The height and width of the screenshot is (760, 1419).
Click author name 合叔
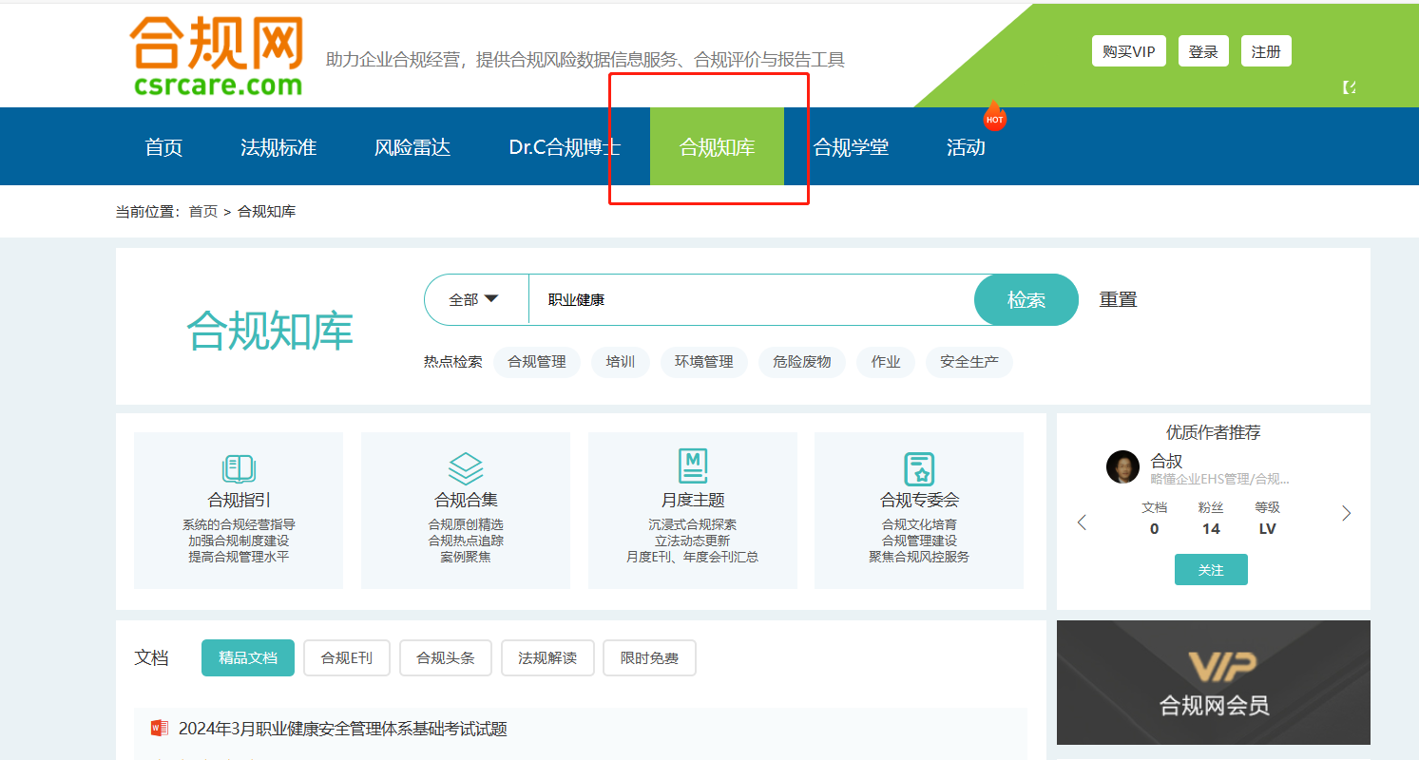click(x=1166, y=461)
